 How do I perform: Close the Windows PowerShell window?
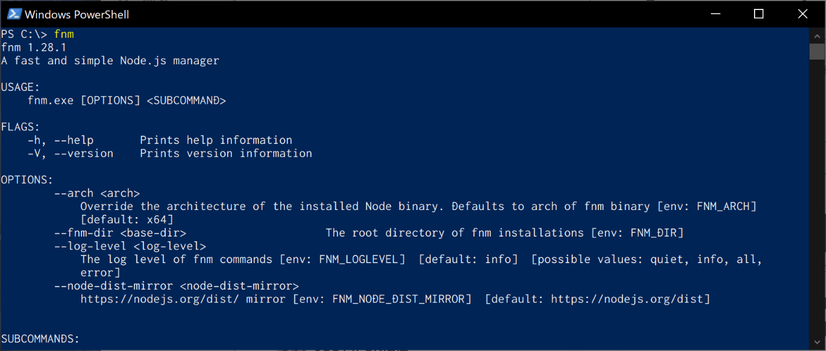[x=802, y=14]
